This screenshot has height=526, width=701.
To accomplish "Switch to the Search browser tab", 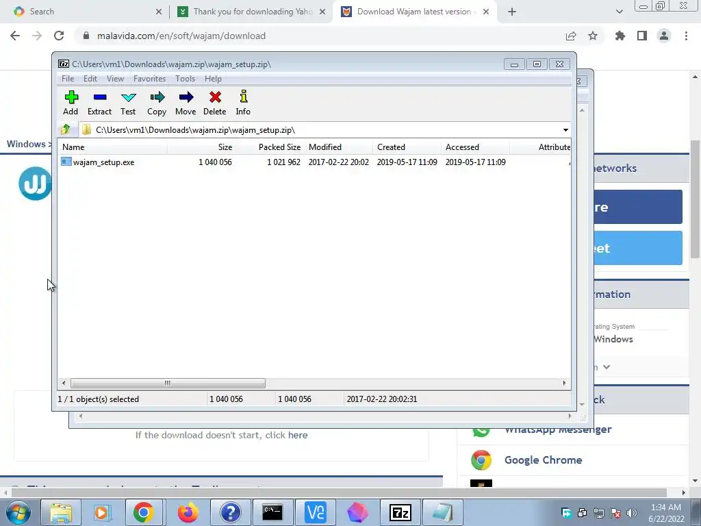I will pos(85,12).
